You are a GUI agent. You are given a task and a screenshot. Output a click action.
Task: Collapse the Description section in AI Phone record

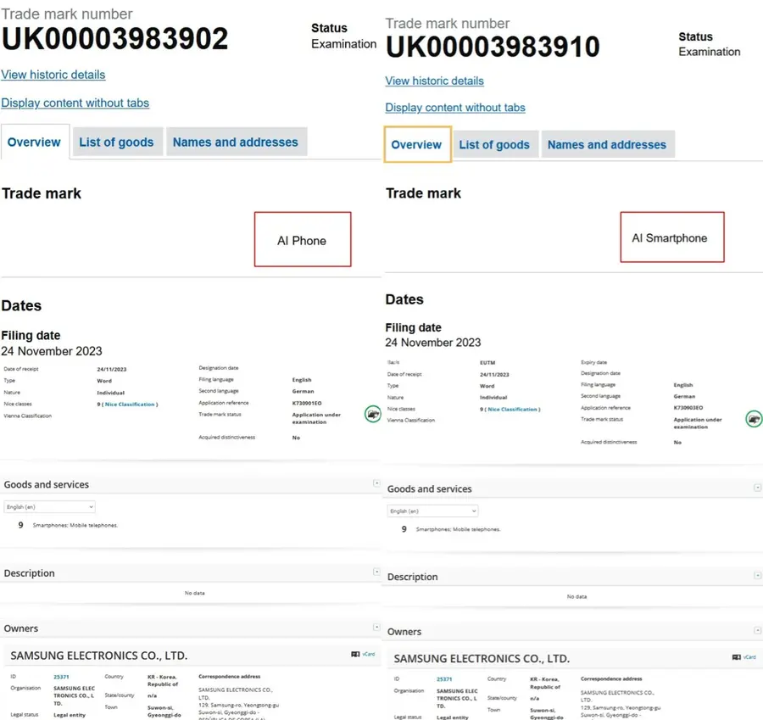(x=376, y=572)
